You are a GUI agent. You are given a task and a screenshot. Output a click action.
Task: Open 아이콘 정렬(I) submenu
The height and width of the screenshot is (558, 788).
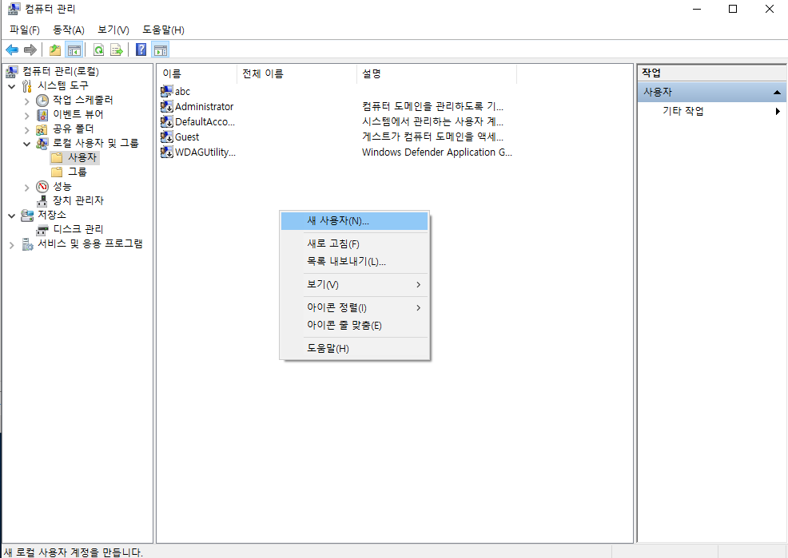click(x=354, y=307)
